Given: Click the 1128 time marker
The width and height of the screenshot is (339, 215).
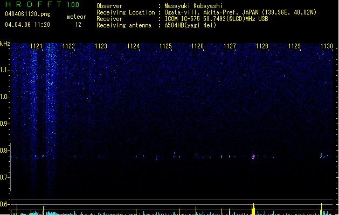Looking at the screenshot, I should pyautogui.click(x=262, y=46).
